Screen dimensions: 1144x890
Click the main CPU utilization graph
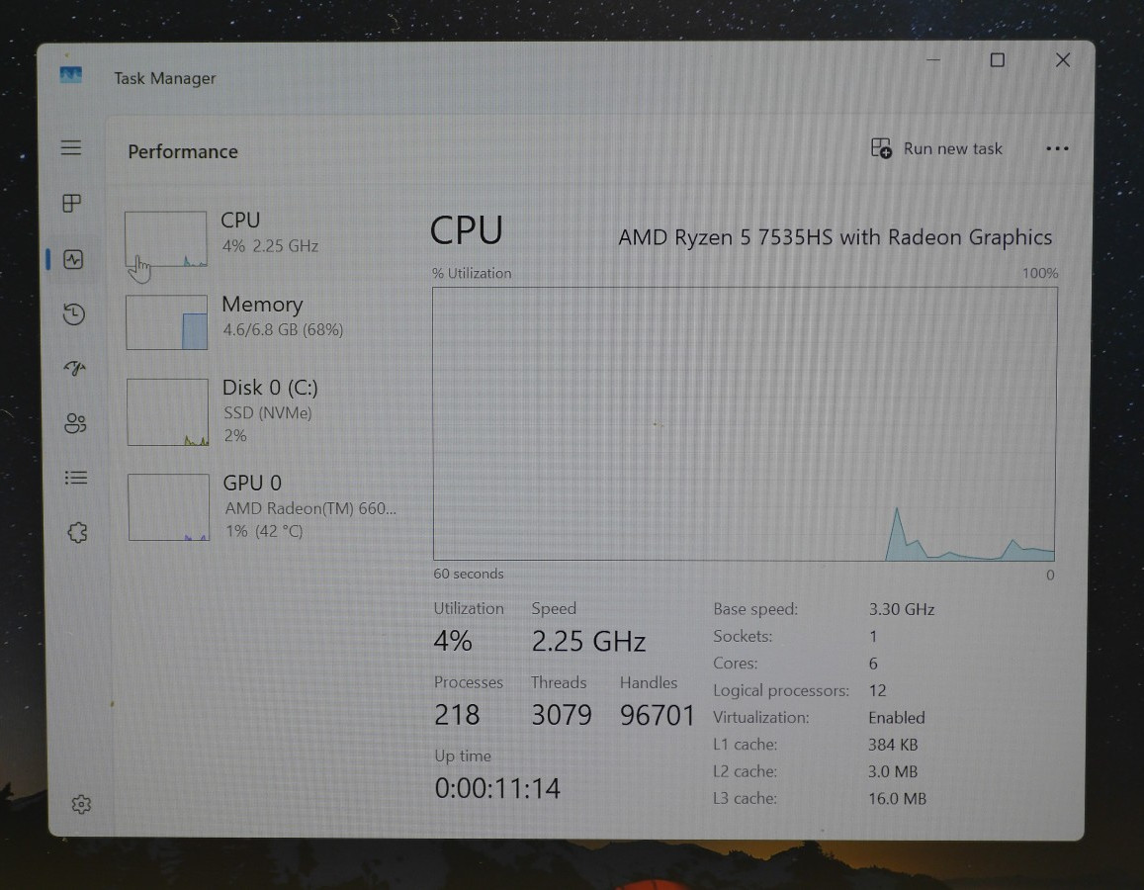(x=745, y=424)
